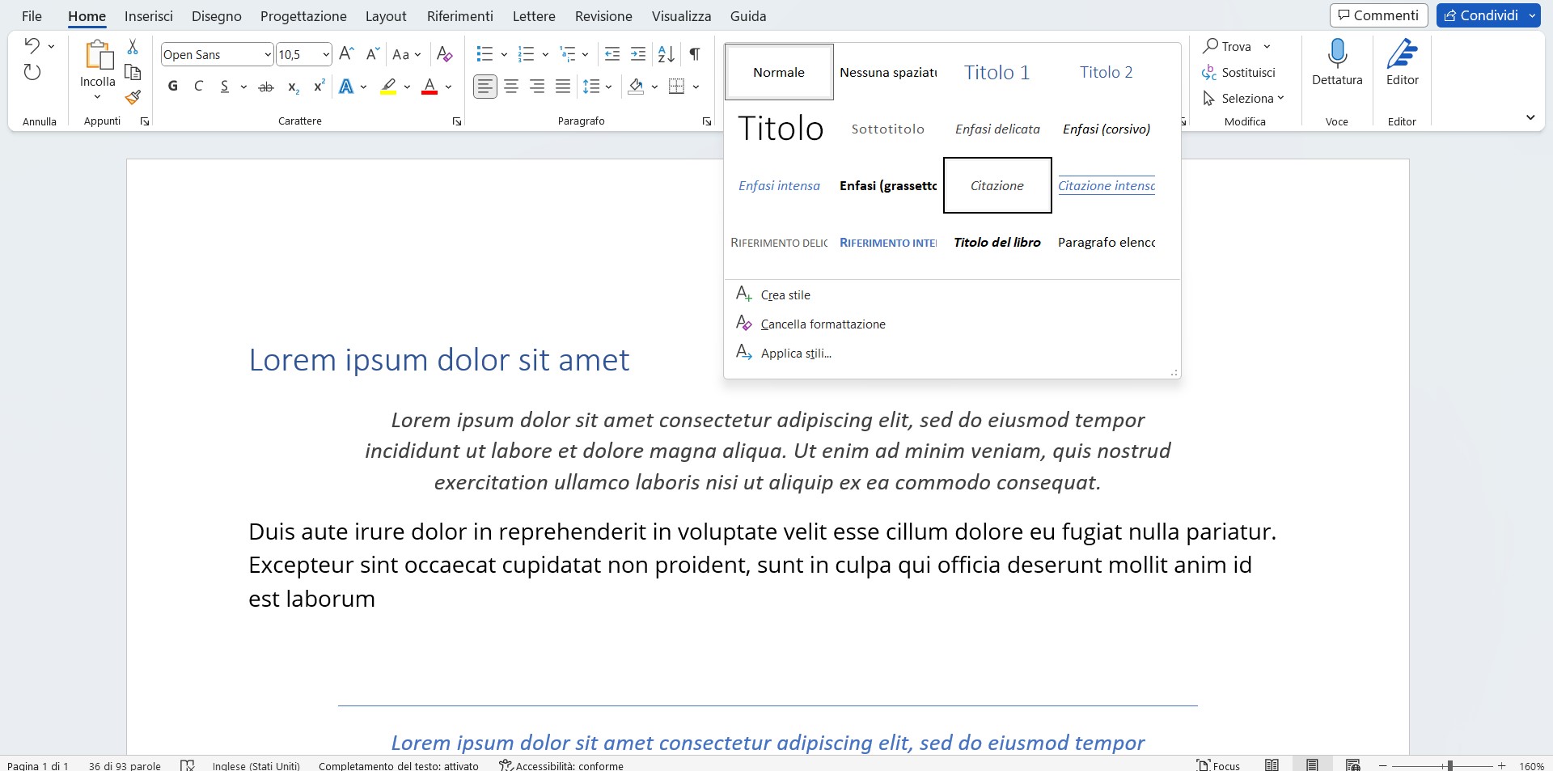The image size is (1553, 771).
Task: Cut the selection using the scissors icon
Action: click(x=132, y=47)
